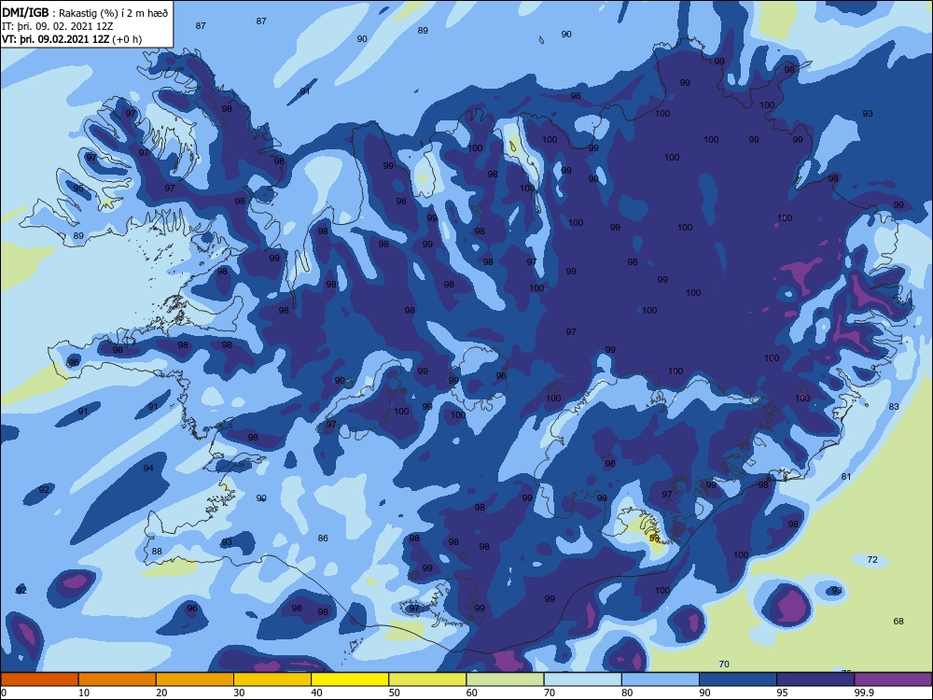
Task: Click the pale yellow 50–60 legend swatch
Action: pos(428,679)
